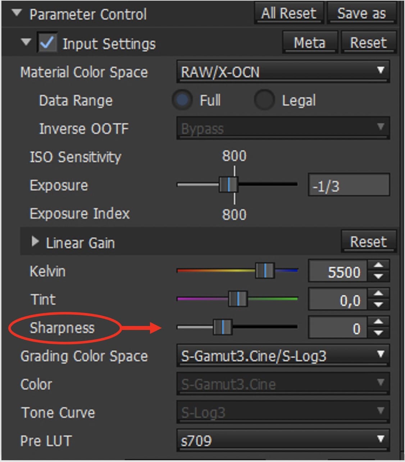Collapse the Parameter Control section
Image resolution: width=405 pixels, height=462 pixels.
pos(17,13)
